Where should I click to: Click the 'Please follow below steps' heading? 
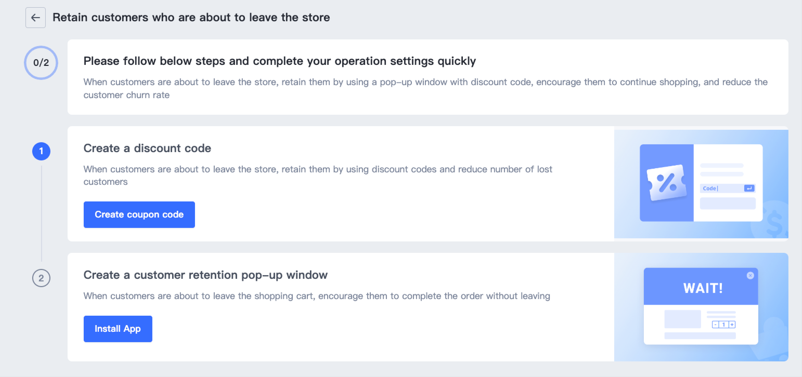(279, 61)
